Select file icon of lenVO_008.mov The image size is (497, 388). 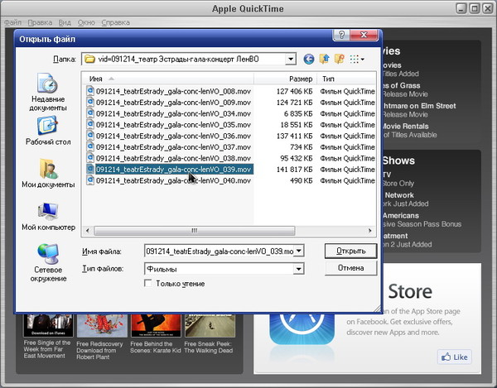coord(90,91)
